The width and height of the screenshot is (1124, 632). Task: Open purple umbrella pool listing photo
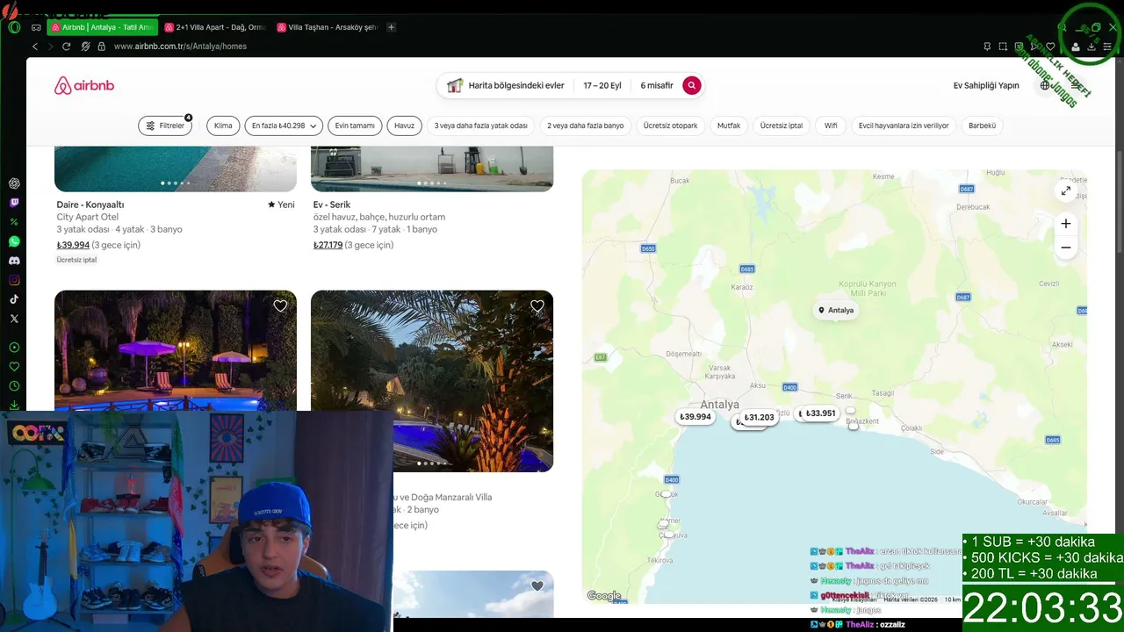pos(176,350)
